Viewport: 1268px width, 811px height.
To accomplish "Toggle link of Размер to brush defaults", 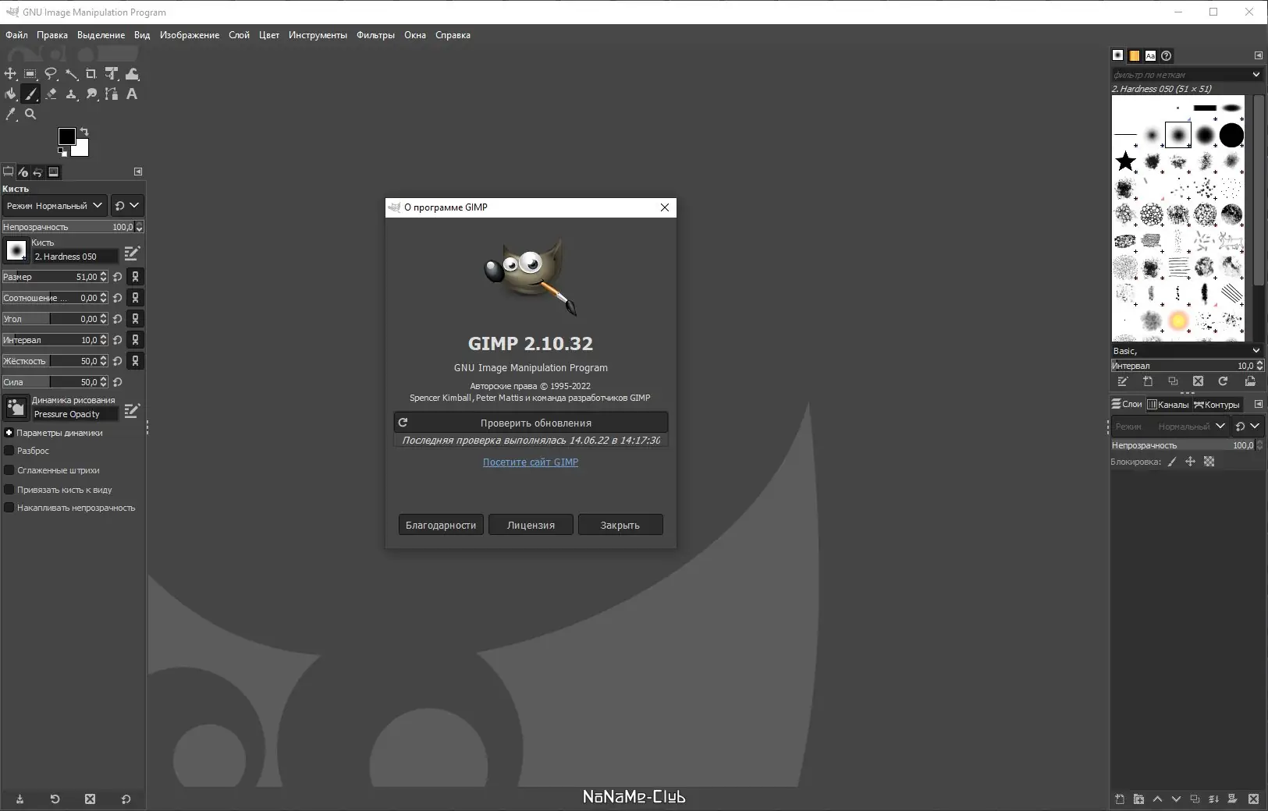I will tap(136, 277).
